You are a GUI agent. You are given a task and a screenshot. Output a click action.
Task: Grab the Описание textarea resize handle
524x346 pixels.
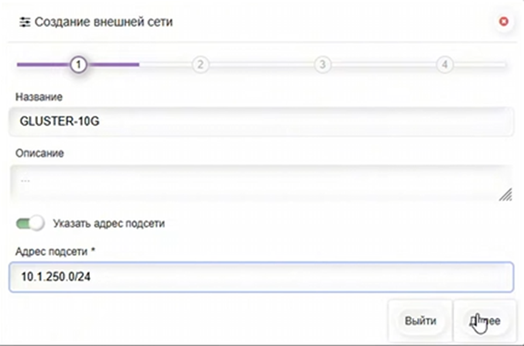505,195
